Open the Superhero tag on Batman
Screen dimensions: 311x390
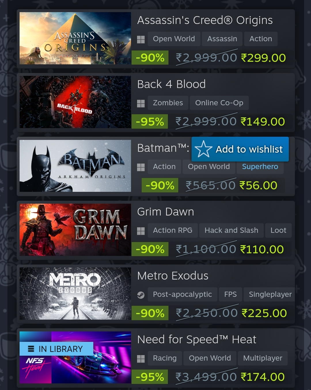pyautogui.click(x=260, y=167)
